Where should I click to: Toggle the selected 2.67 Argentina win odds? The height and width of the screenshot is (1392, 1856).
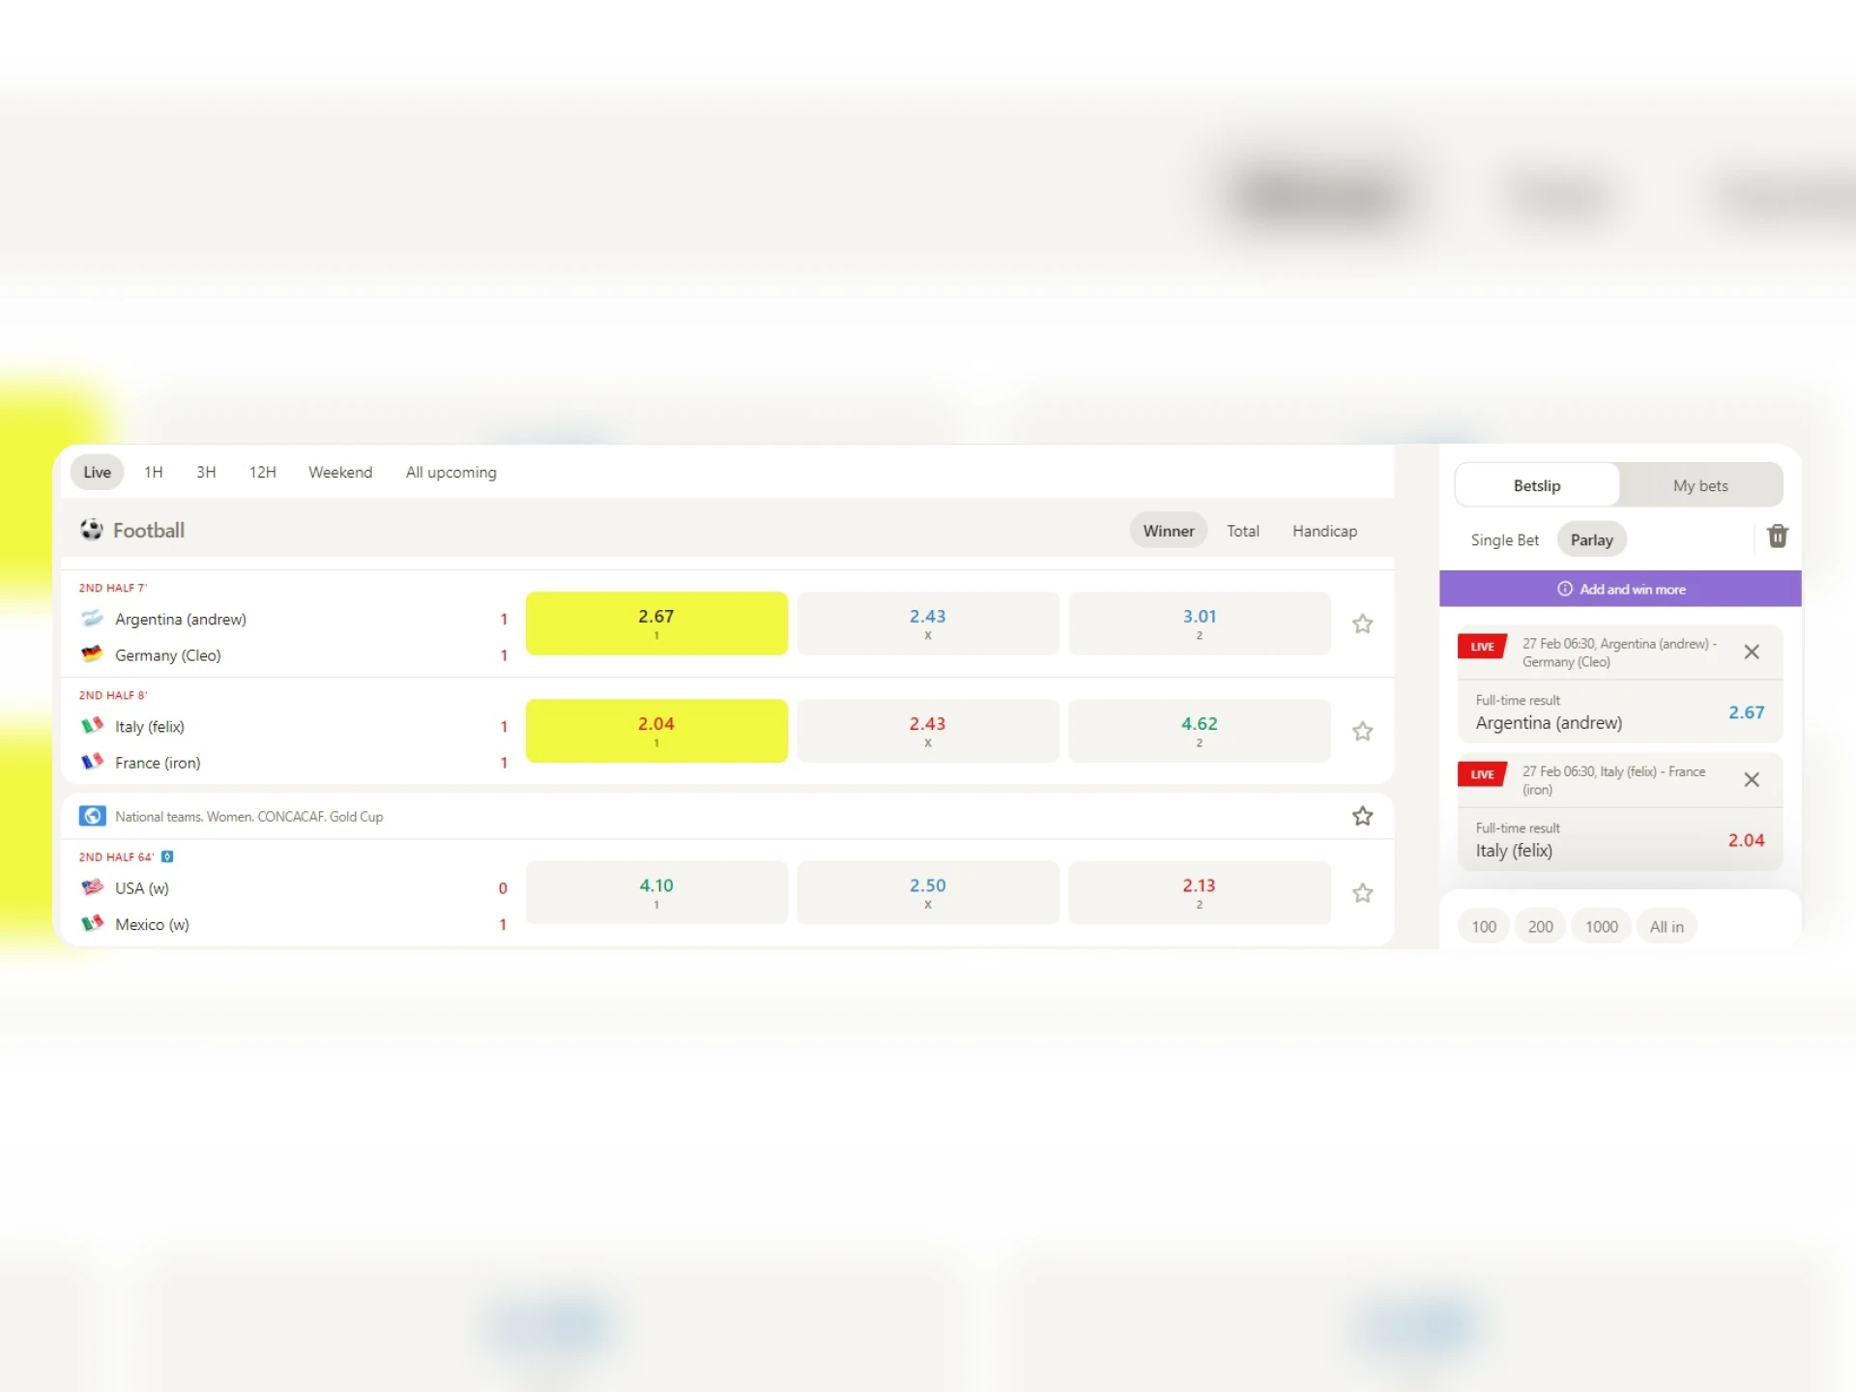coord(656,623)
